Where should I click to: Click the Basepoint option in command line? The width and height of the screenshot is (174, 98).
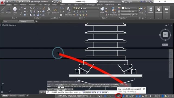pyautogui.click(x=87, y=92)
